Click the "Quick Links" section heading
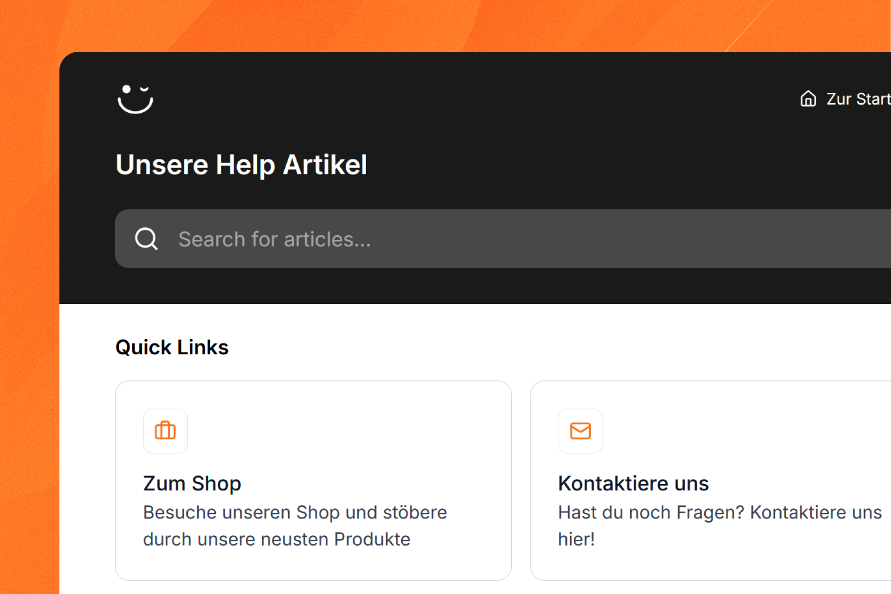Screen dimensions: 891x594 (x=172, y=347)
